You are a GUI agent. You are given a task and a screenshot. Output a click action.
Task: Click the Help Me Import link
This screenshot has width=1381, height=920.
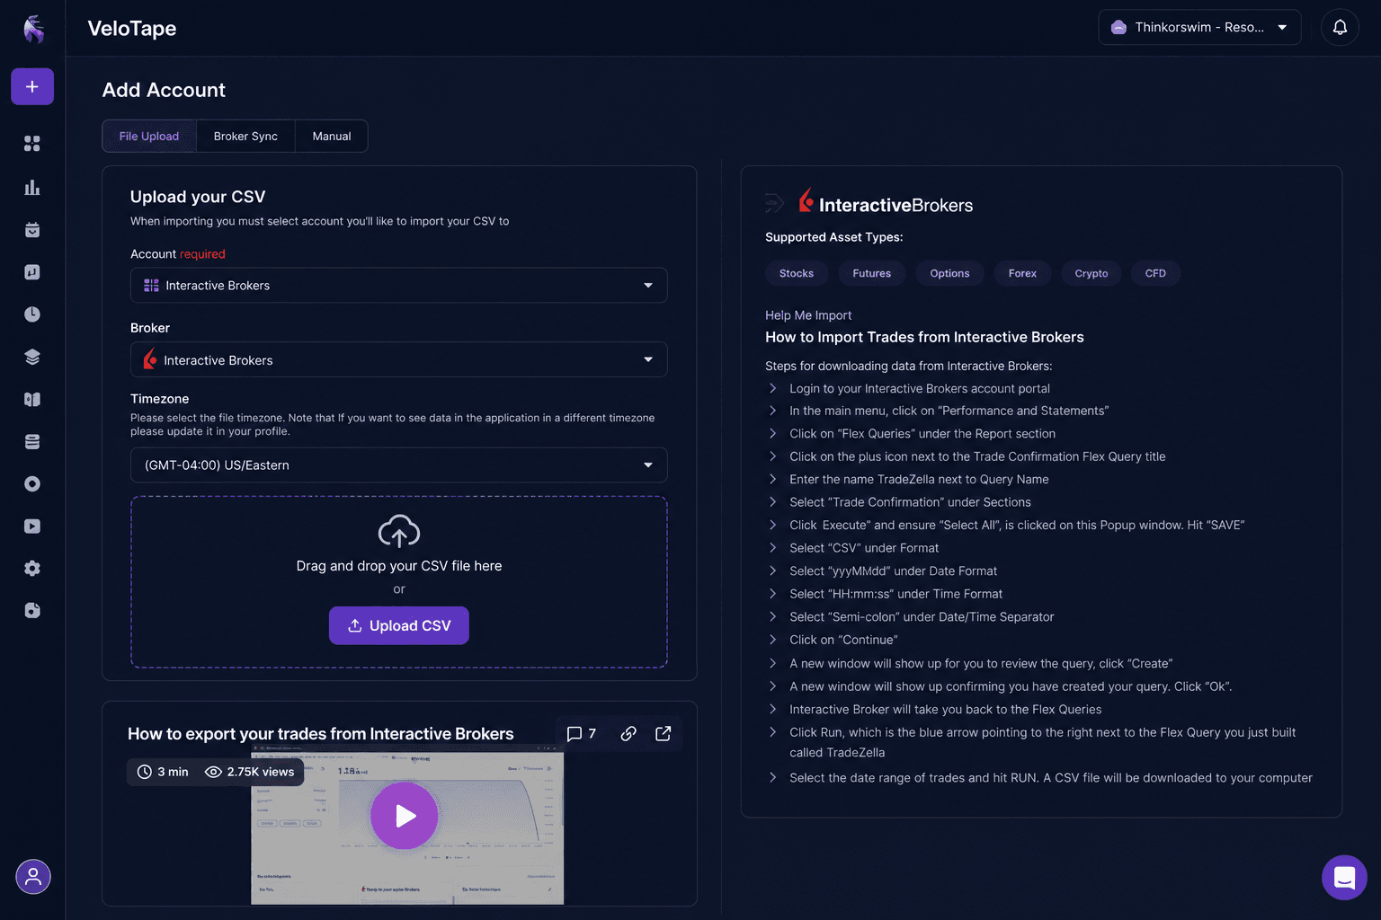[x=808, y=315]
